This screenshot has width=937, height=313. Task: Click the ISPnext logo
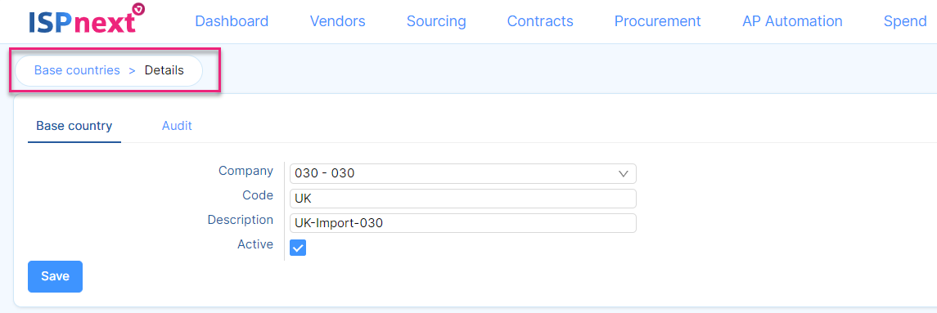(x=87, y=19)
